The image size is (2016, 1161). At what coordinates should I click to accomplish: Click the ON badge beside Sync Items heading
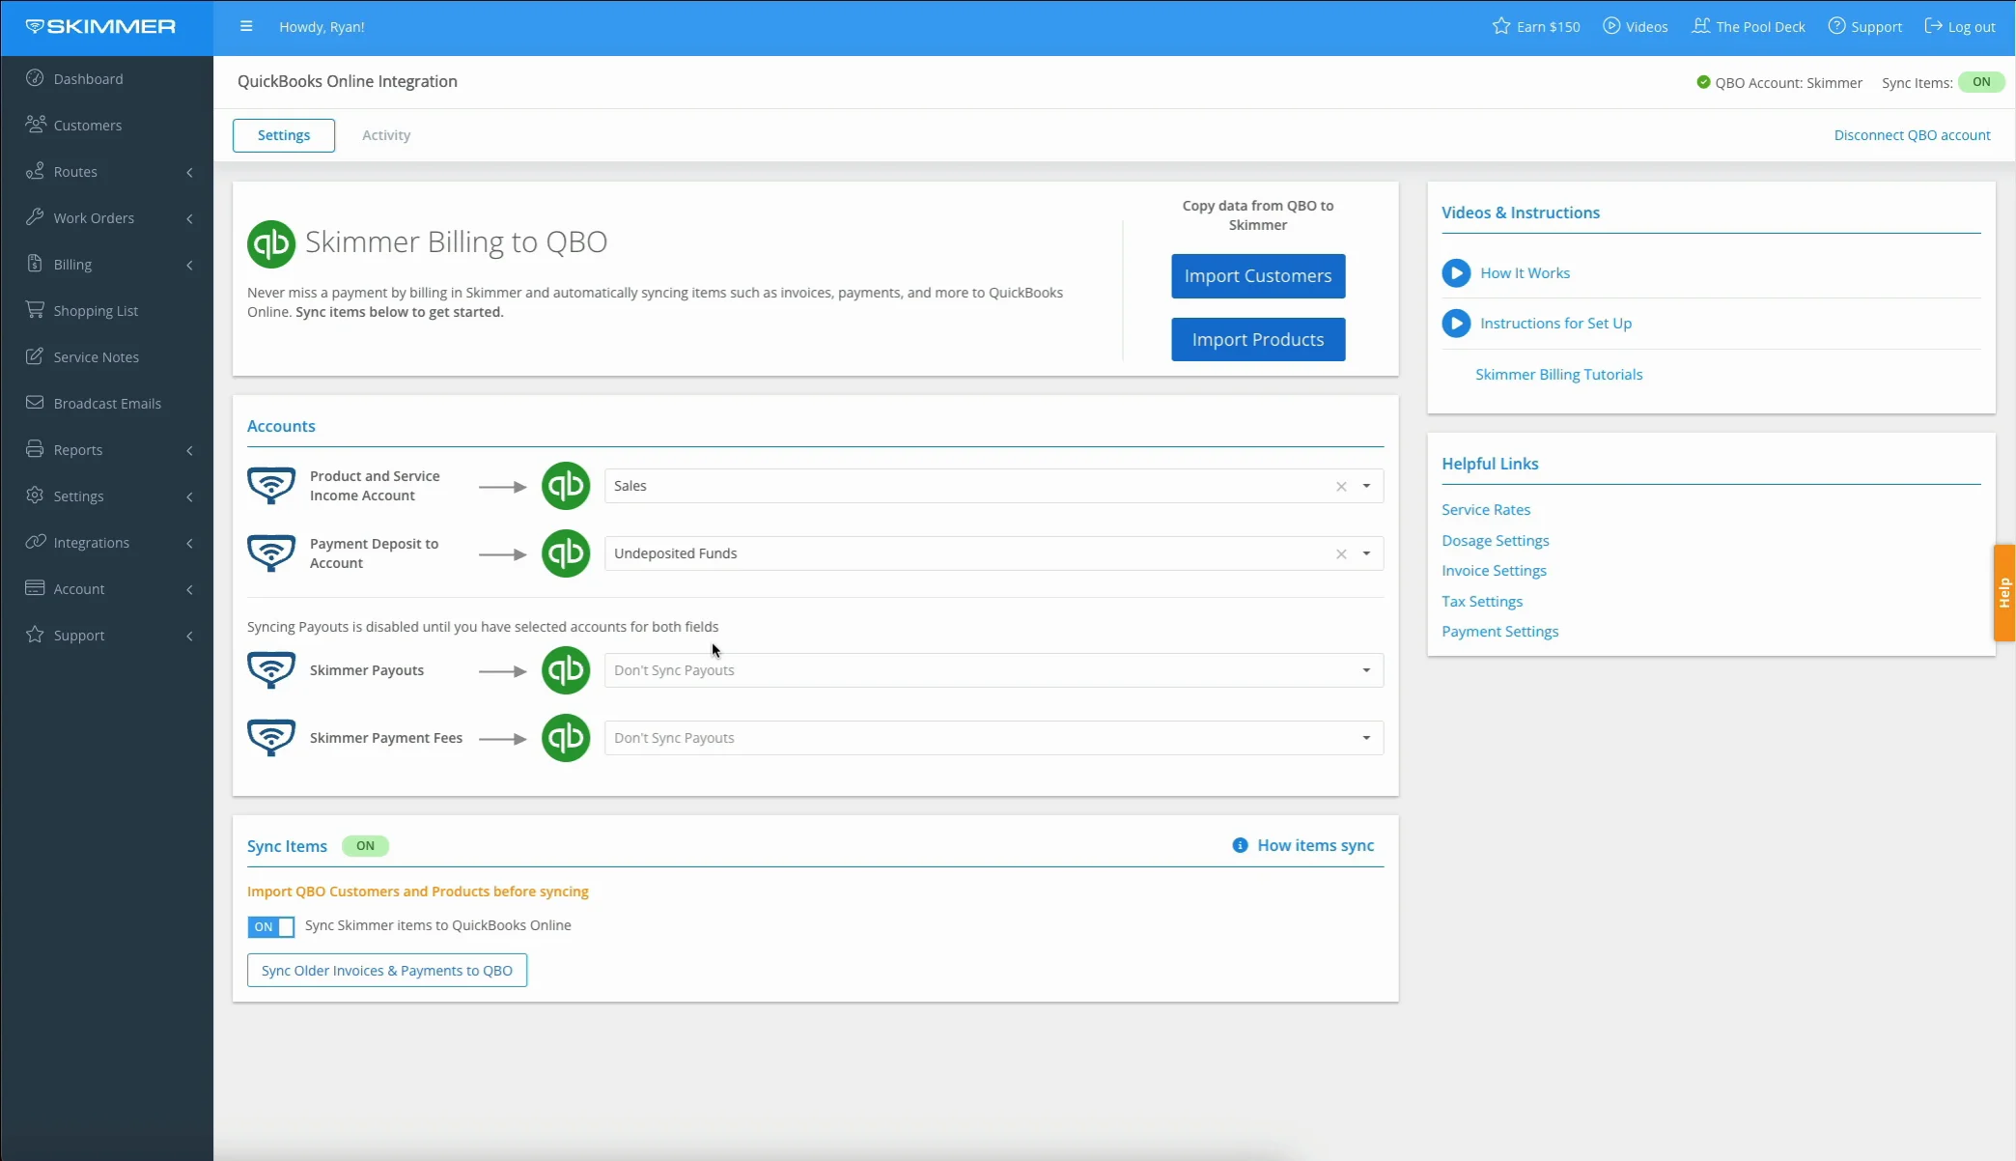click(x=365, y=846)
